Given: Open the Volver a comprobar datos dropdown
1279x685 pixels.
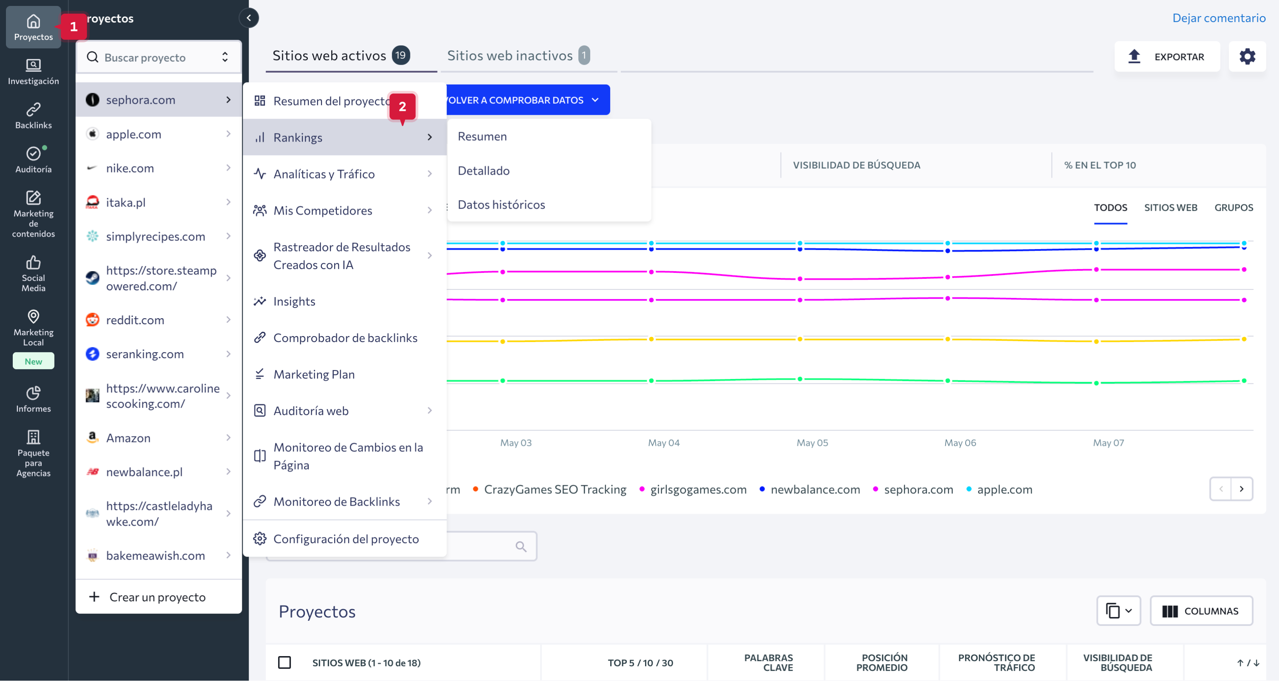Looking at the screenshot, I should 528,100.
